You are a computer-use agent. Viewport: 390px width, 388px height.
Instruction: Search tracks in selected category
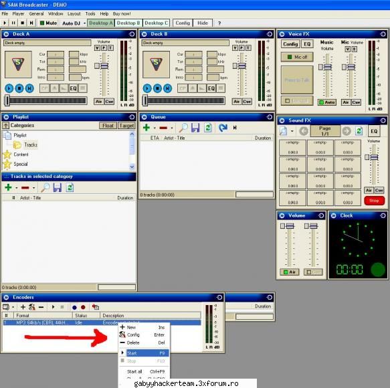[45, 187]
